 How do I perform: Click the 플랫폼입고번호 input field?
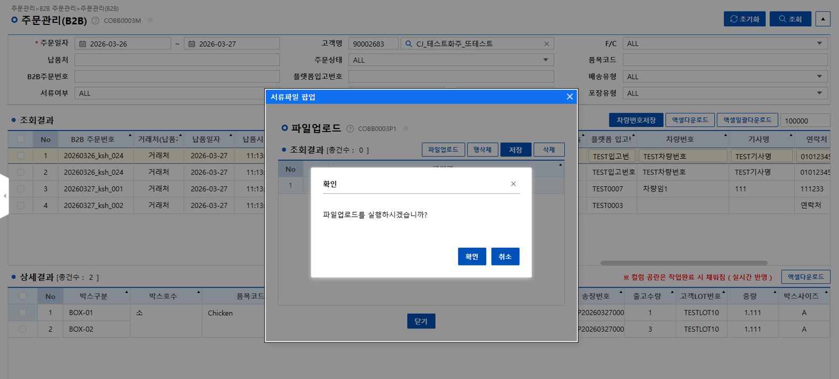pyautogui.click(x=451, y=76)
